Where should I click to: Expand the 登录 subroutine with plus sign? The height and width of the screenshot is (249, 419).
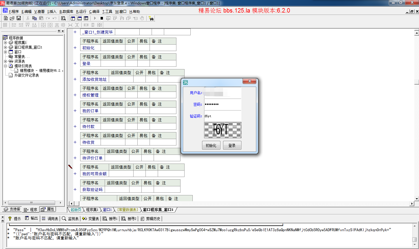tap(75, 64)
